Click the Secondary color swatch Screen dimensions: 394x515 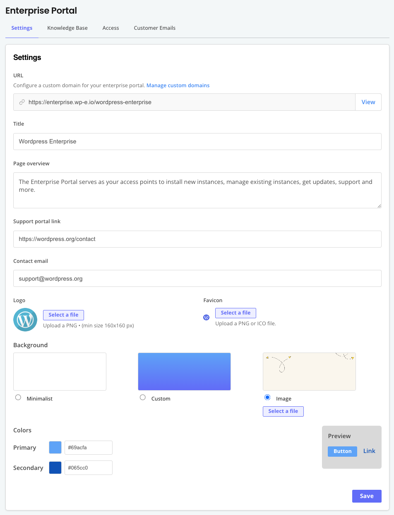(x=55, y=467)
